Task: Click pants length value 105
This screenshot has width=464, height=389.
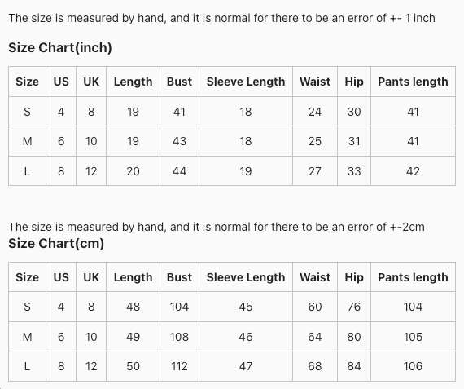Action: click(413, 337)
